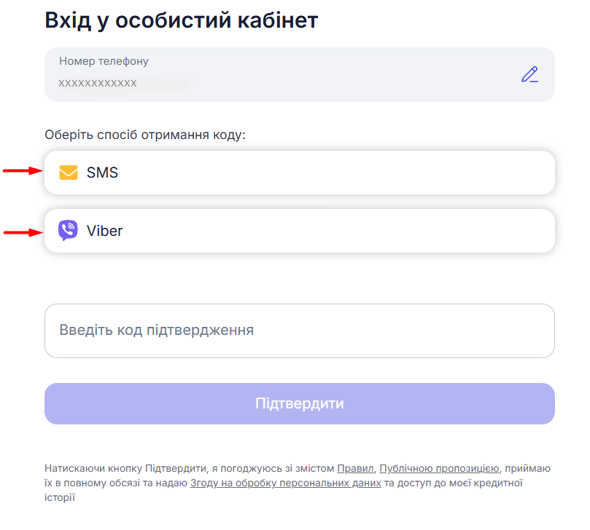
Task: Click the 'Вхід у особистий кабінет' heading
Action: point(182,20)
